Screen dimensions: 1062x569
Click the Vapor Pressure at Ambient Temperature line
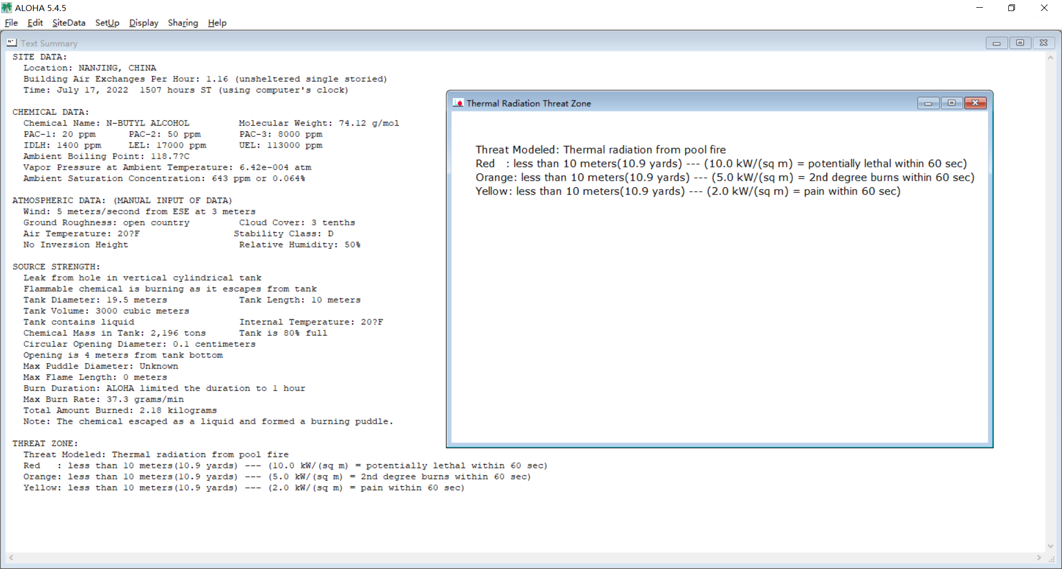tap(167, 167)
